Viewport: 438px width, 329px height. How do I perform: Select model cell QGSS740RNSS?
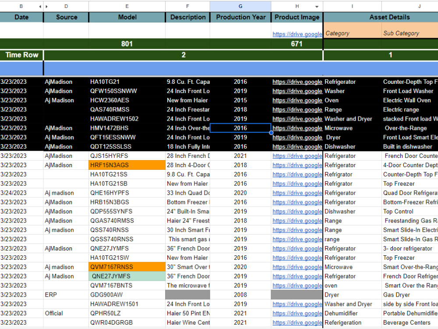click(127, 239)
